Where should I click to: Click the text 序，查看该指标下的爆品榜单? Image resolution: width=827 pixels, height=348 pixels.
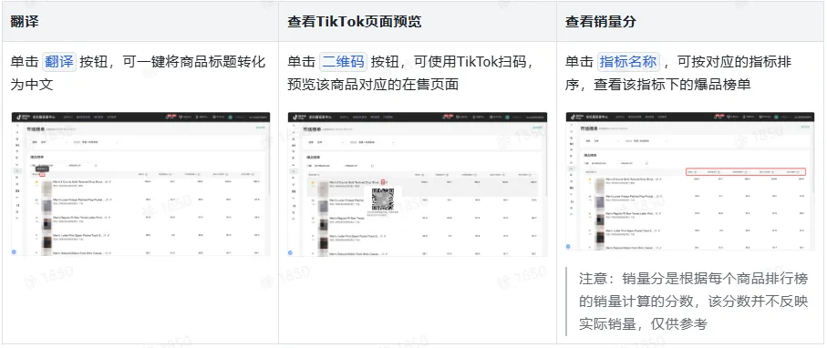click(x=657, y=85)
